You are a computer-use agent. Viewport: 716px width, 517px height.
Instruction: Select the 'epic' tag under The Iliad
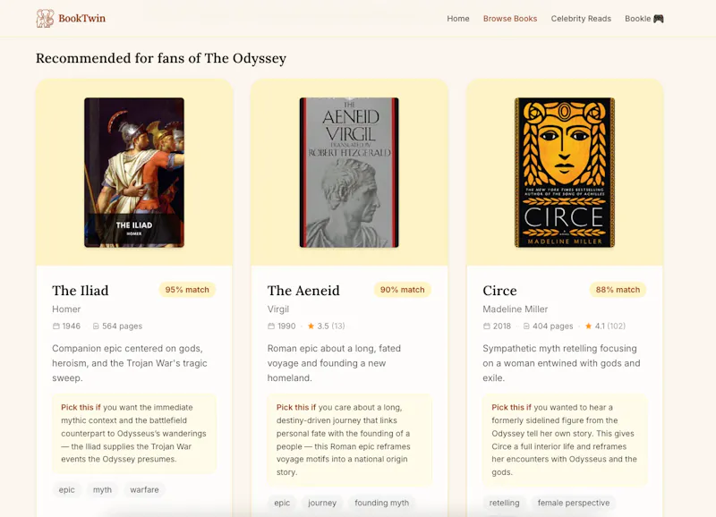(66, 489)
